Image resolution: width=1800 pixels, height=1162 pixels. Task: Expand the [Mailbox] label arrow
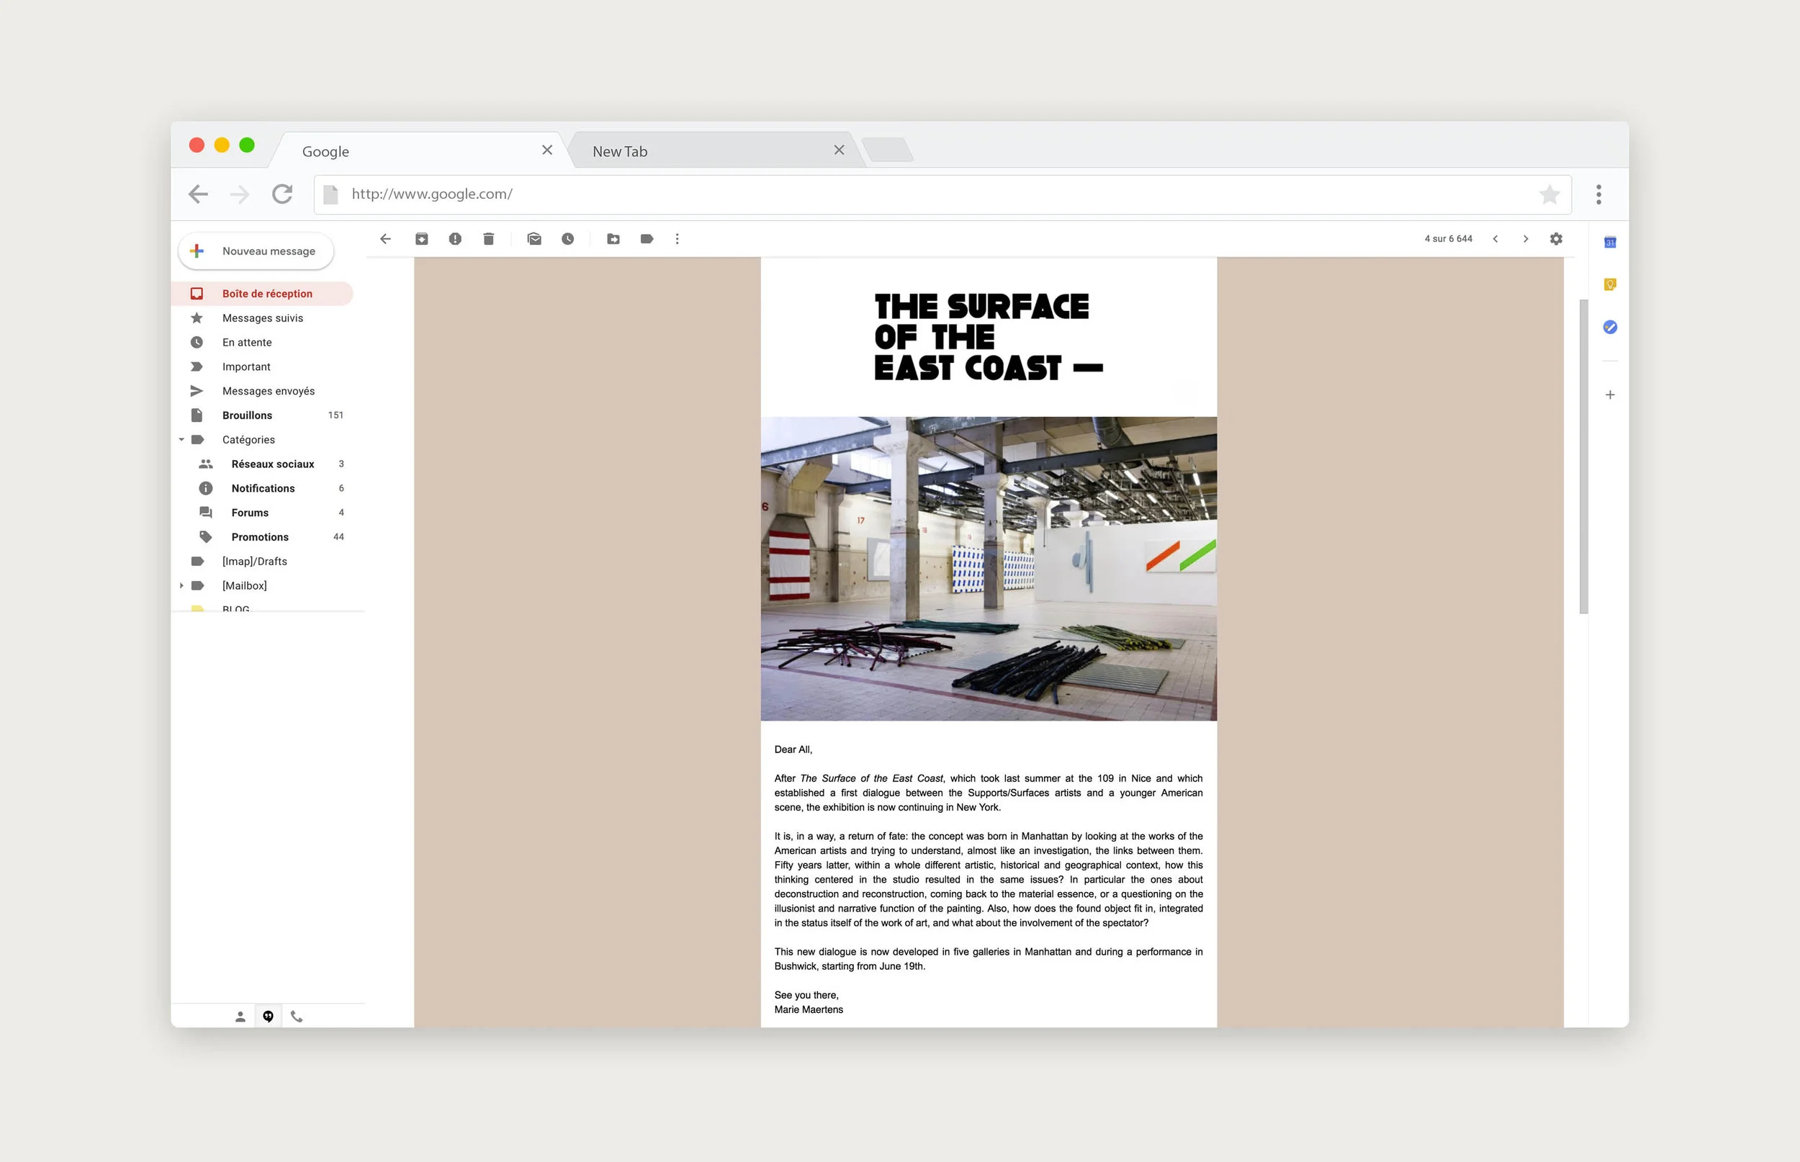point(181,585)
